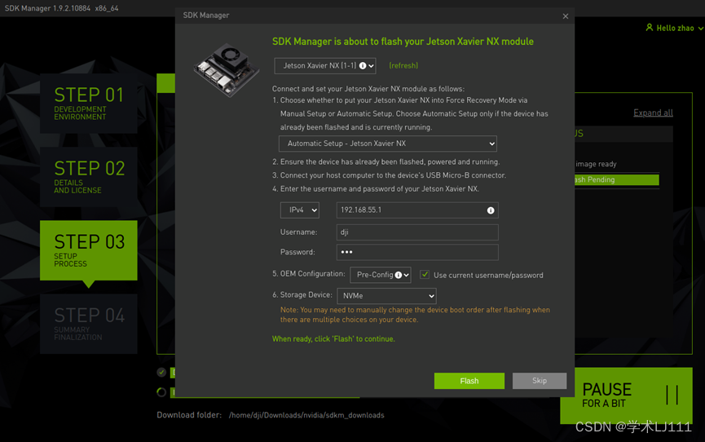
Task: Click the Expand all link
Action: point(653,113)
